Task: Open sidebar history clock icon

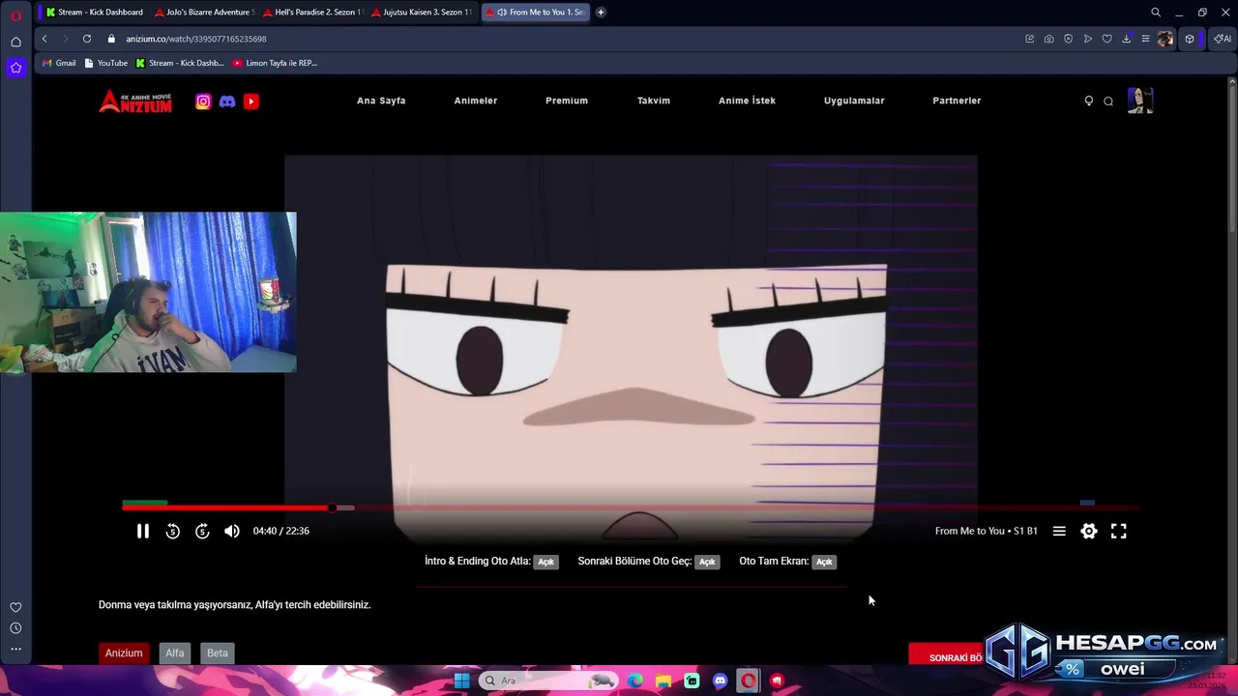Action: pos(15,628)
